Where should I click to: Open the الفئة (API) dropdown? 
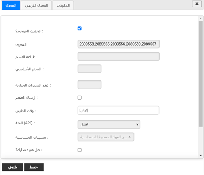coord(109,124)
